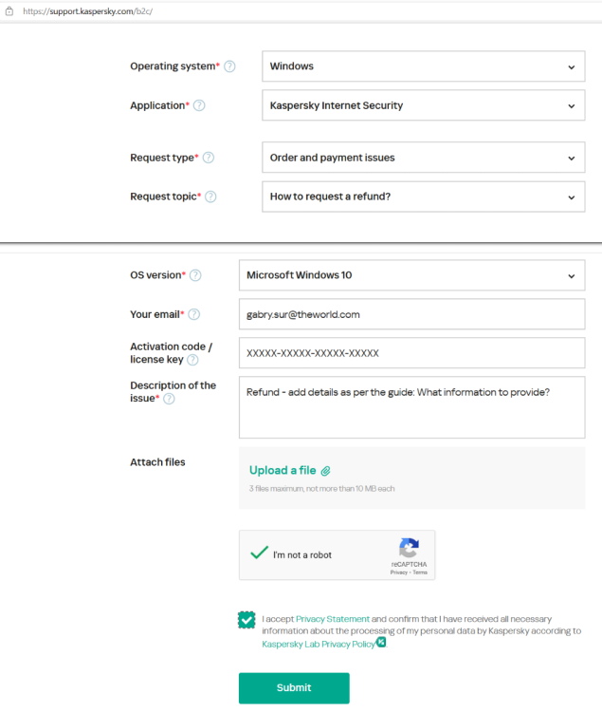The image size is (602, 712).
Task: Click help icon beside Application label
Action: 199,106
